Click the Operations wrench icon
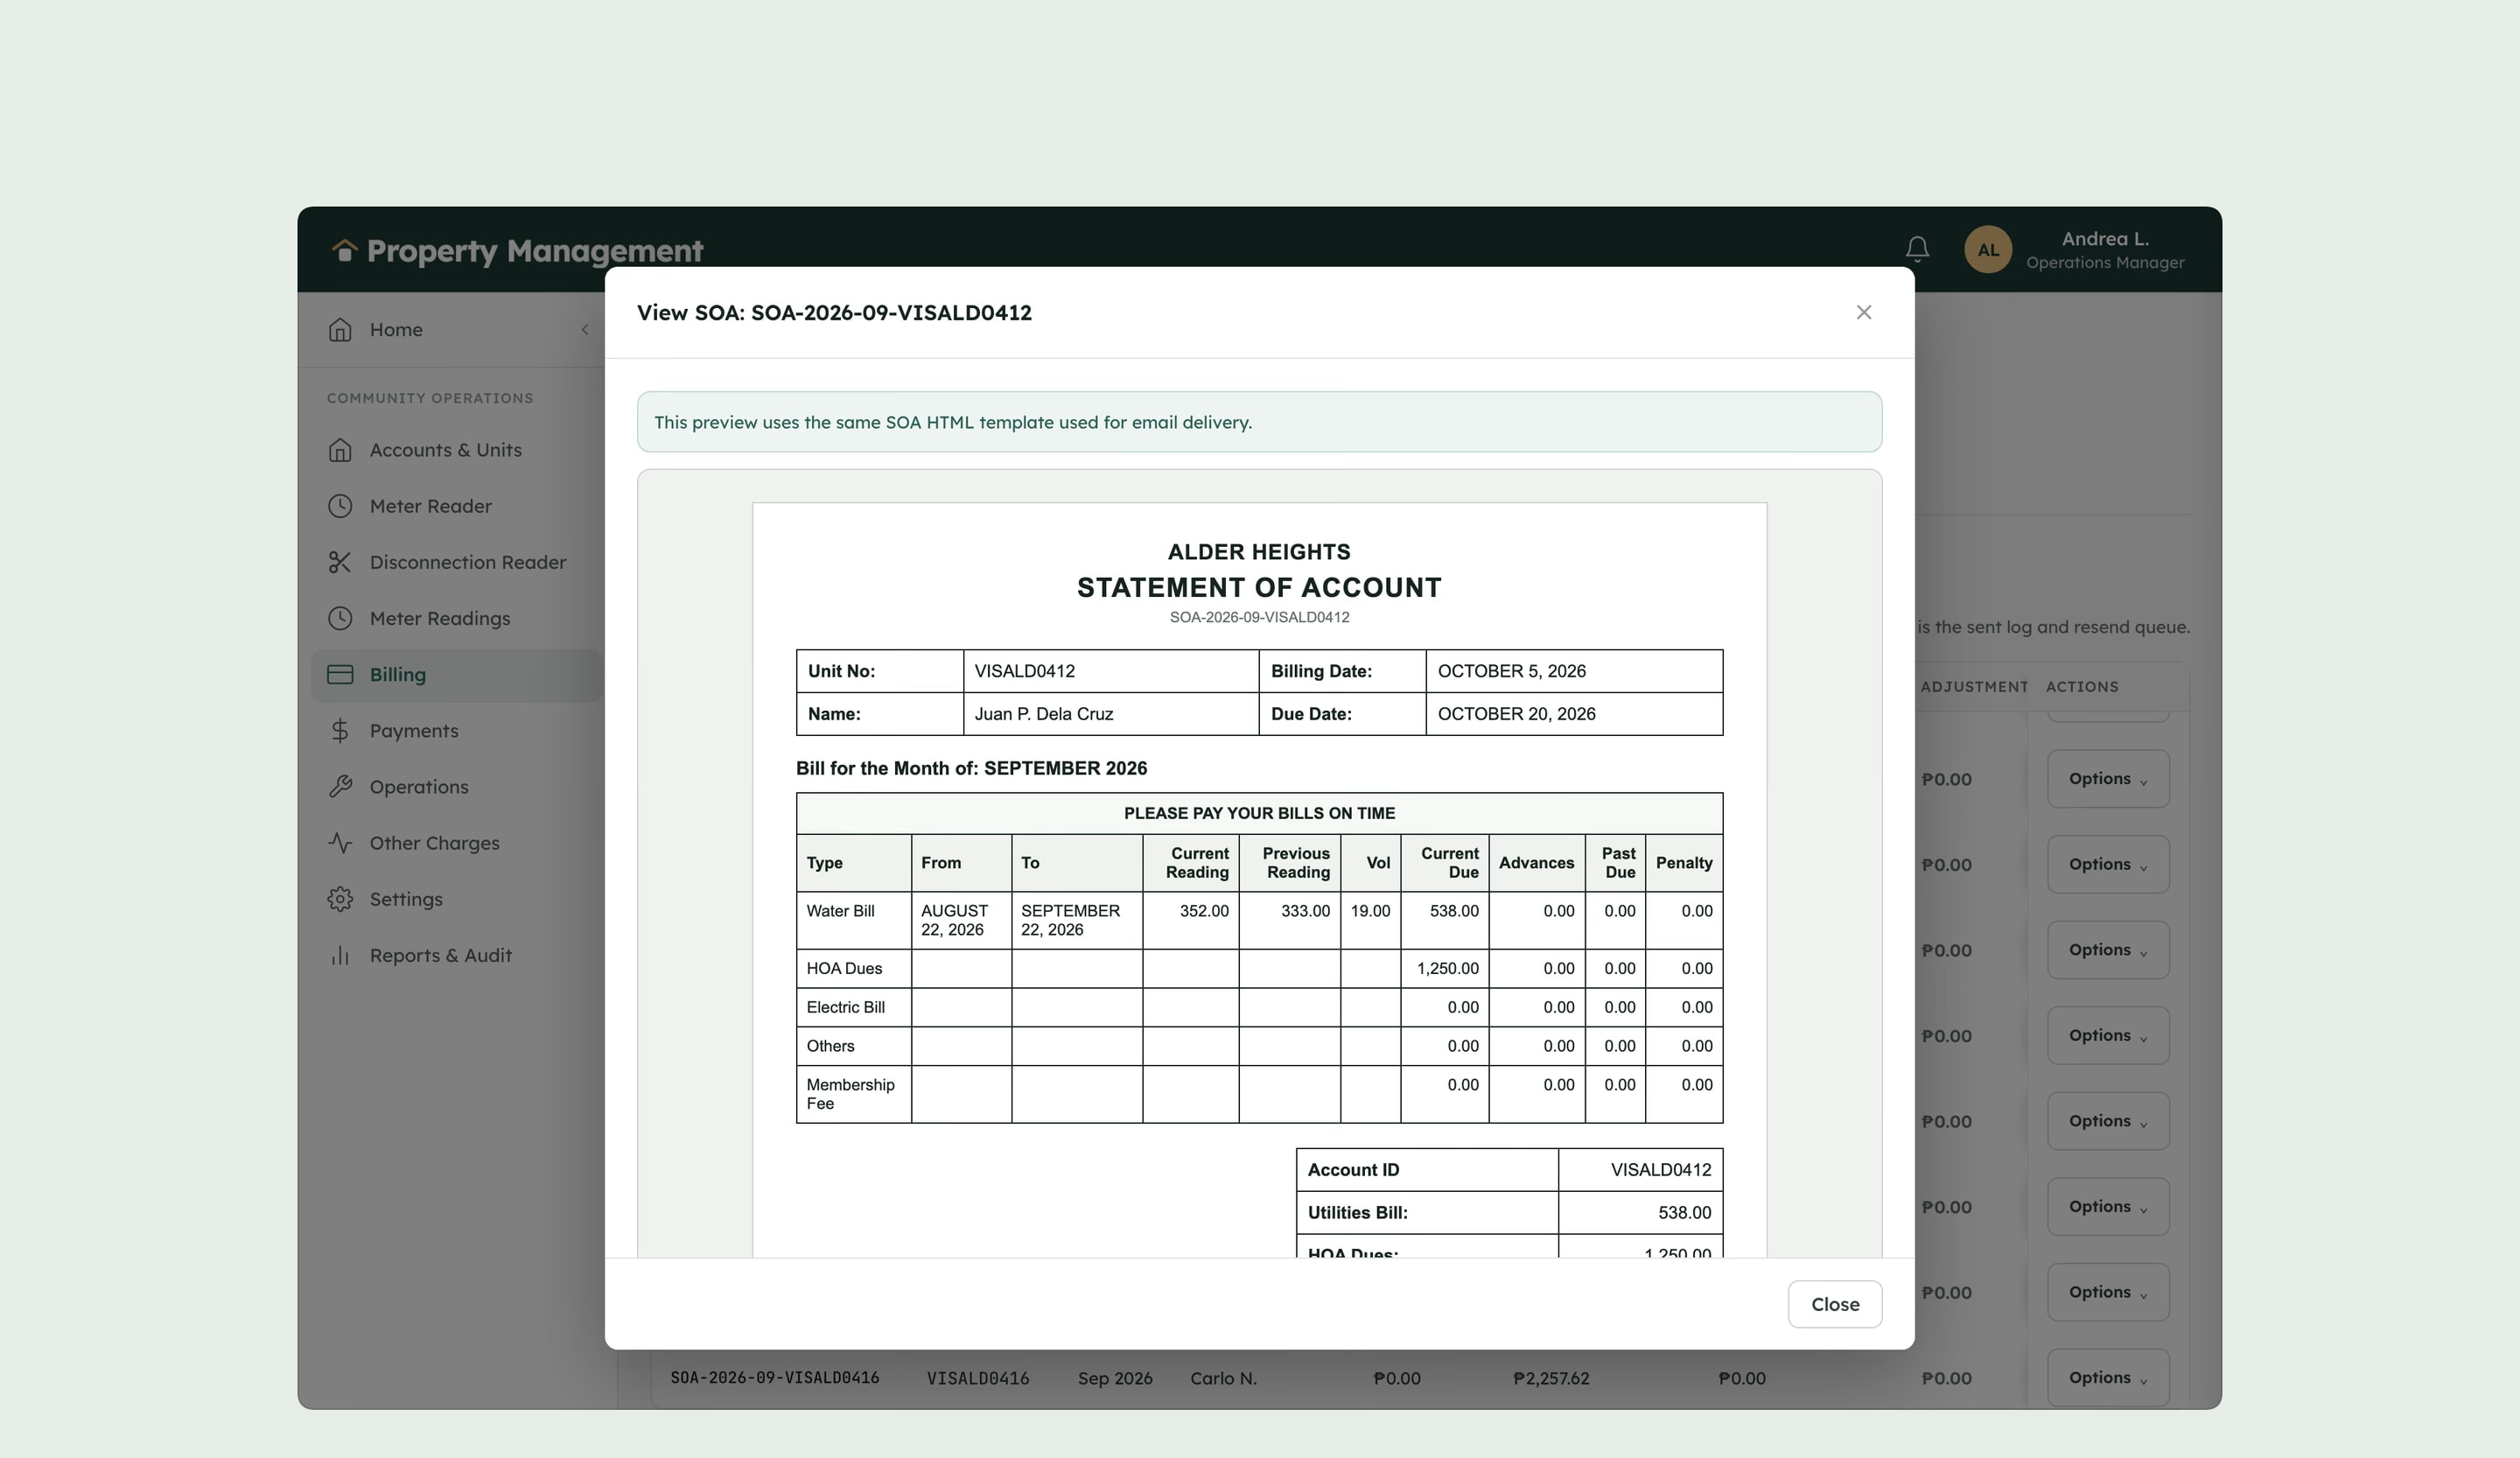This screenshot has width=2520, height=1458. tap(340, 786)
